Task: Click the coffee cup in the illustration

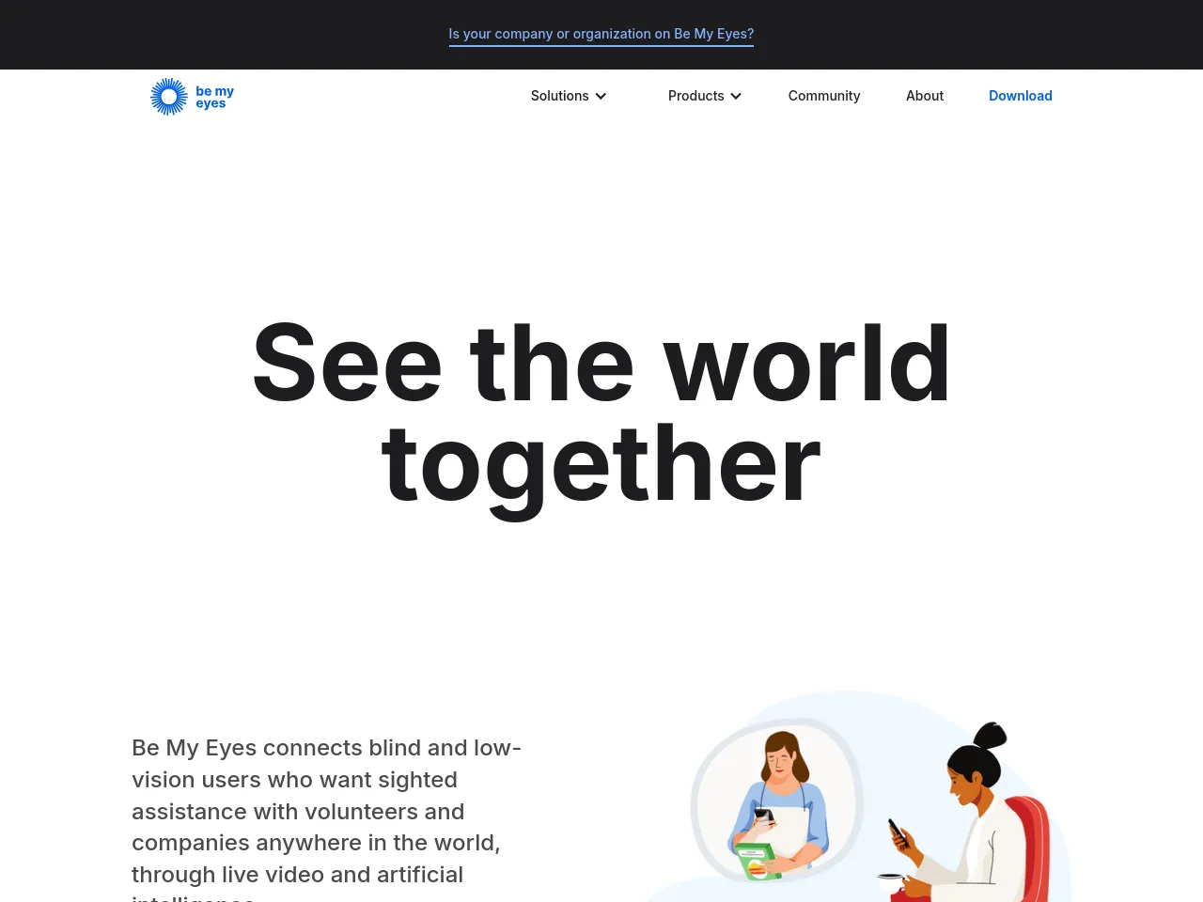Action: point(890,882)
